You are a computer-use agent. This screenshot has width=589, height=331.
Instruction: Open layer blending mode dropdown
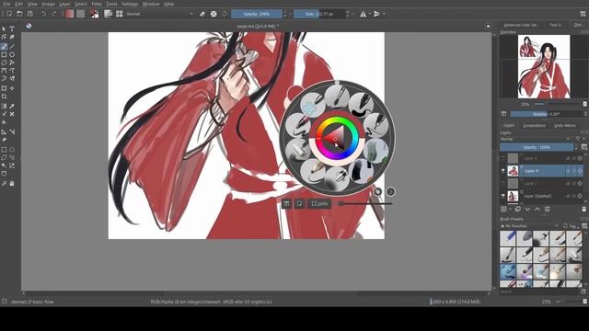click(536, 139)
